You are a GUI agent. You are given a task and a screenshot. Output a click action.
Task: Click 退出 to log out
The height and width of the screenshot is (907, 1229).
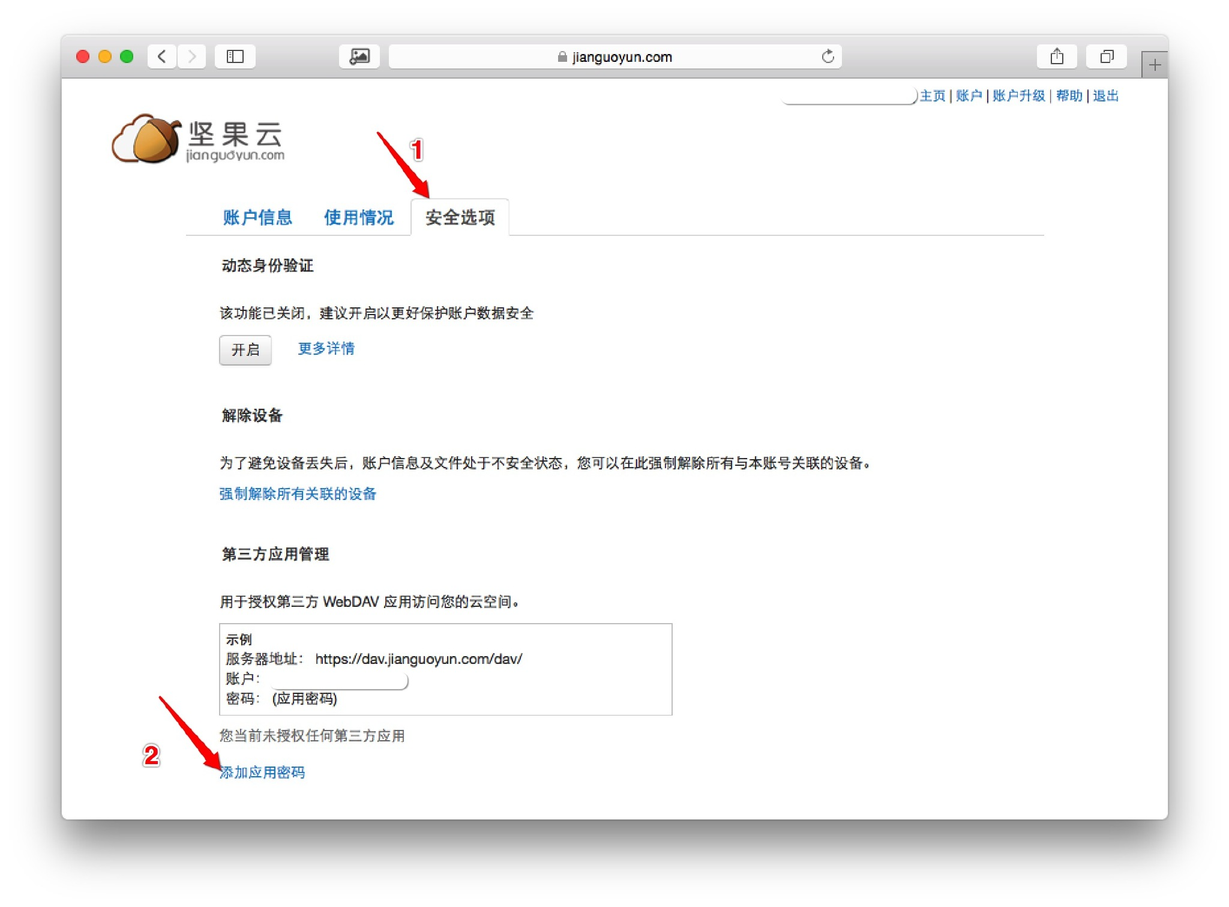click(x=1106, y=96)
